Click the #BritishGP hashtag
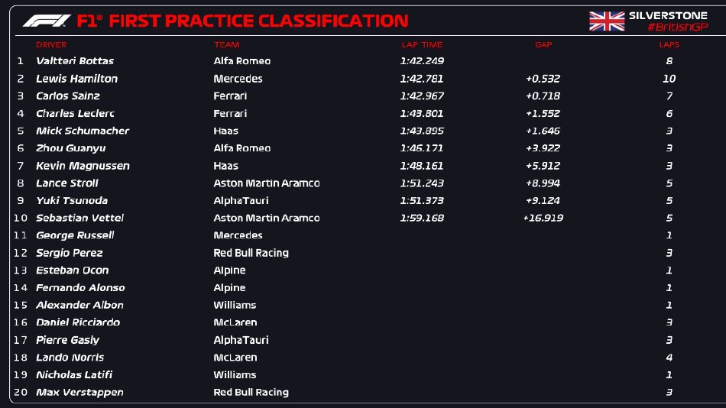The image size is (726, 408). point(676,28)
